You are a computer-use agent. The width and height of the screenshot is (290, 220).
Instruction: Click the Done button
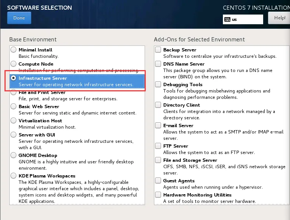pyautogui.click(x=19, y=18)
